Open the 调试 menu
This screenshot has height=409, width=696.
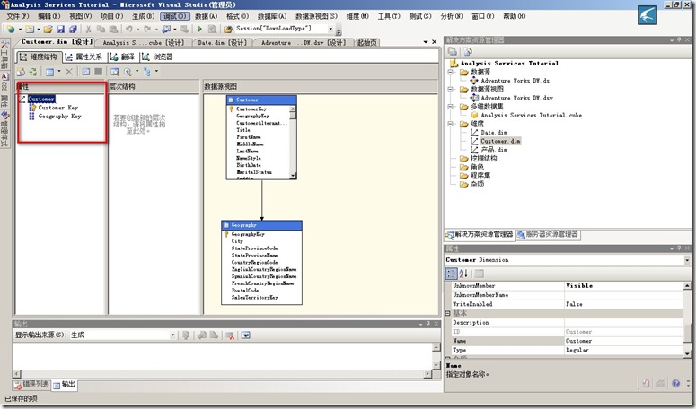[175, 16]
